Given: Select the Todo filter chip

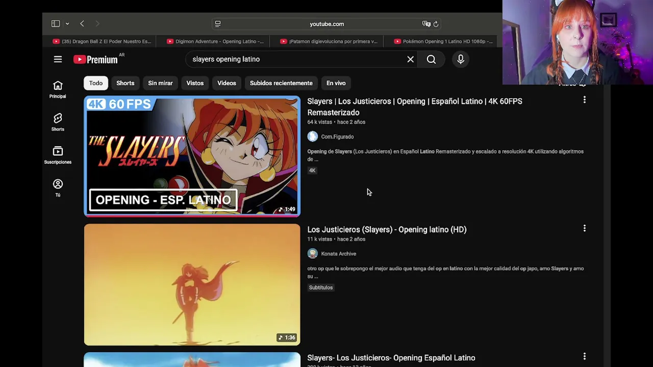Looking at the screenshot, I should [x=96, y=83].
